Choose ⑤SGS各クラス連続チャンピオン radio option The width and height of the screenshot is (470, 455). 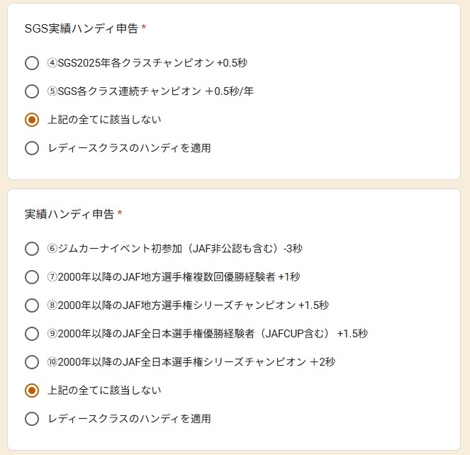[x=31, y=91]
